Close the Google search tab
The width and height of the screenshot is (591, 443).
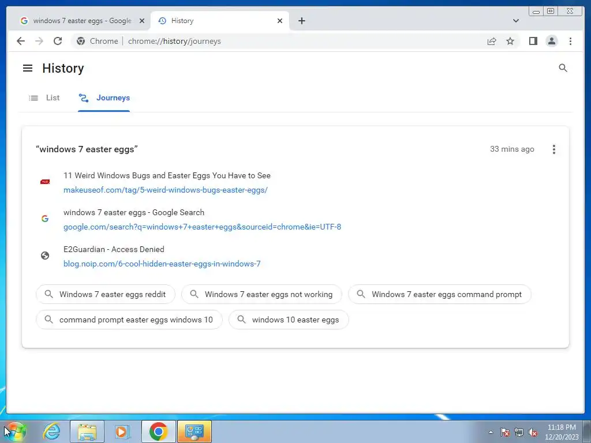(142, 21)
